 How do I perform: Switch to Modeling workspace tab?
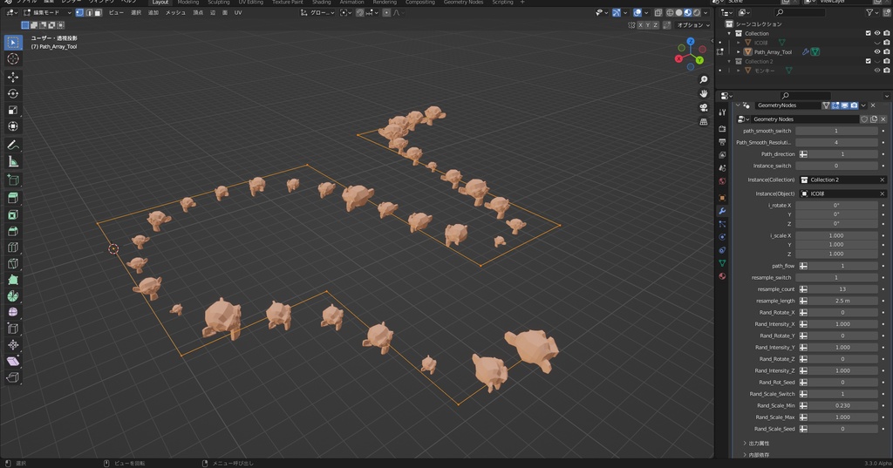[x=188, y=3]
